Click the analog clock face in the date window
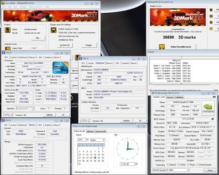 (127, 149)
